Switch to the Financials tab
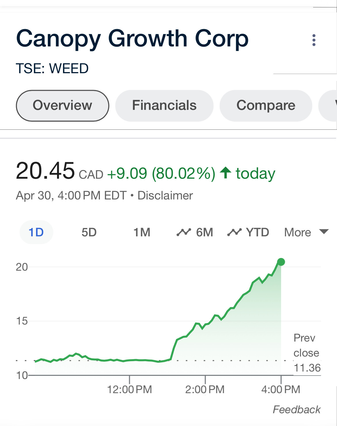 coord(164,105)
